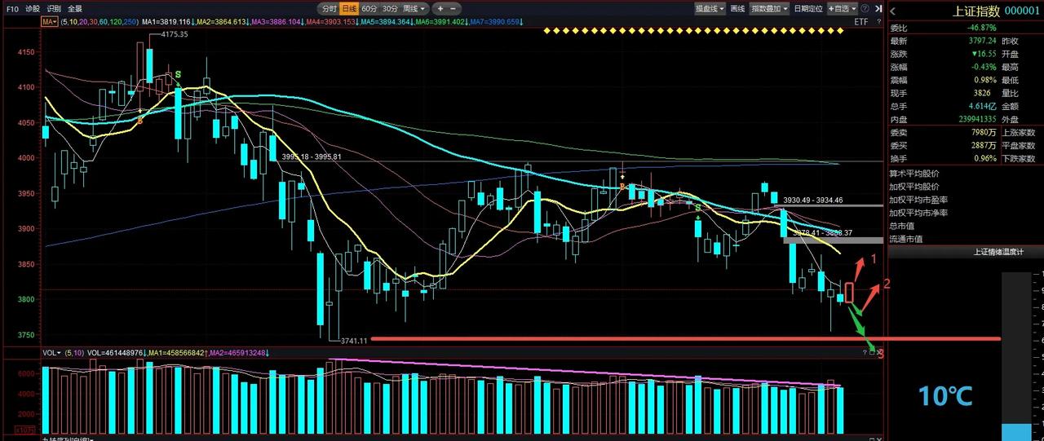The height and width of the screenshot is (441, 1044).
Task: Click the 日期定位 button
Action: point(807,8)
